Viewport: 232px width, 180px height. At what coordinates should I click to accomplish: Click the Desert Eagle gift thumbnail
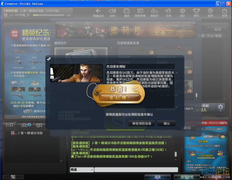click(x=18, y=63)
